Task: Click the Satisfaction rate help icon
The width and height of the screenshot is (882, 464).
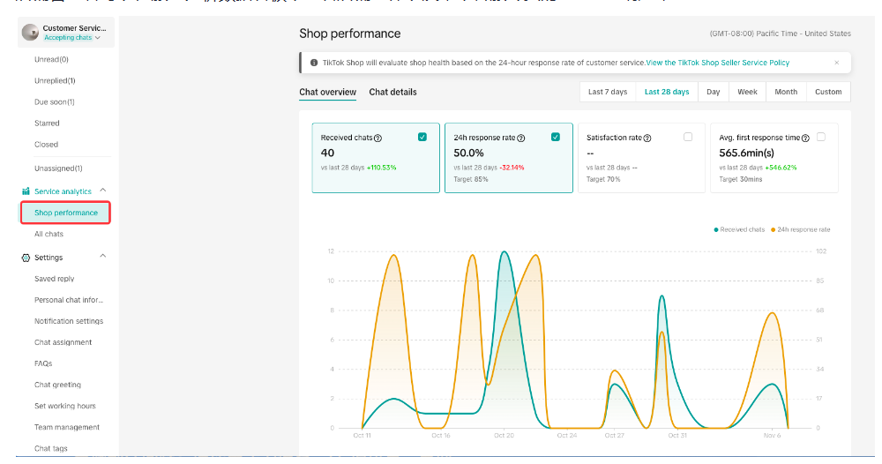Action: [x=647, y=138]
